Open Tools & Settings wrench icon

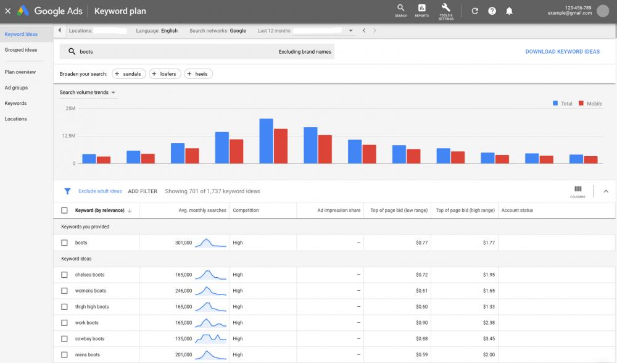click(446, 11)
